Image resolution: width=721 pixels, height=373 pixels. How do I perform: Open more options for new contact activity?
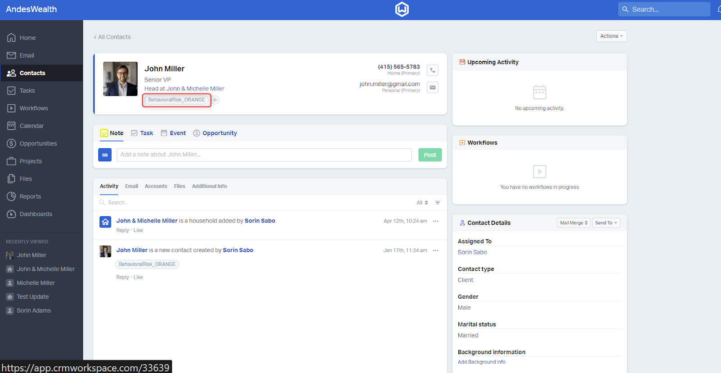tap(436, 250)
